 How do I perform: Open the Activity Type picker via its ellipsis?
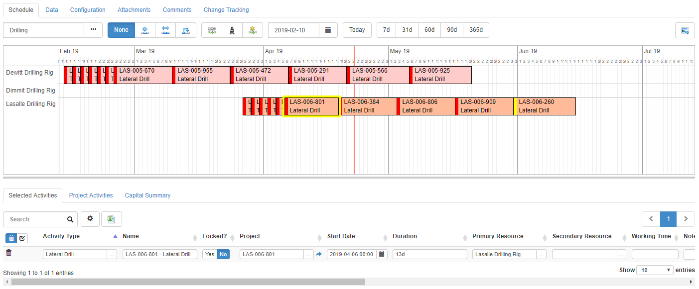tap(112, 254)
